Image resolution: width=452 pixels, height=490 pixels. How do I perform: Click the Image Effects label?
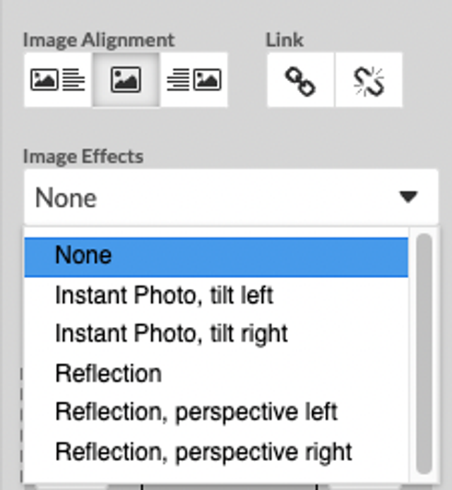click(x=83, y=156)
